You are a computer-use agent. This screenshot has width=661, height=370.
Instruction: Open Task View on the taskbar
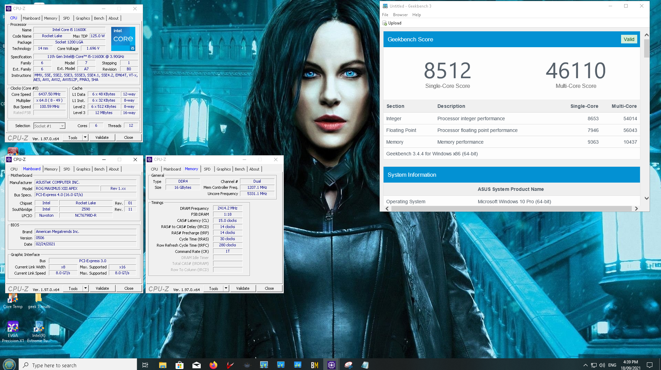(145, 365)
